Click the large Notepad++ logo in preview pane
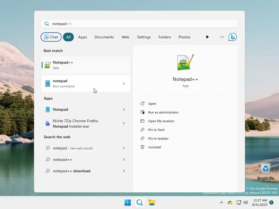Image resolution: width=279 pixels, height=209 pixels. click(x=185, y=62)
